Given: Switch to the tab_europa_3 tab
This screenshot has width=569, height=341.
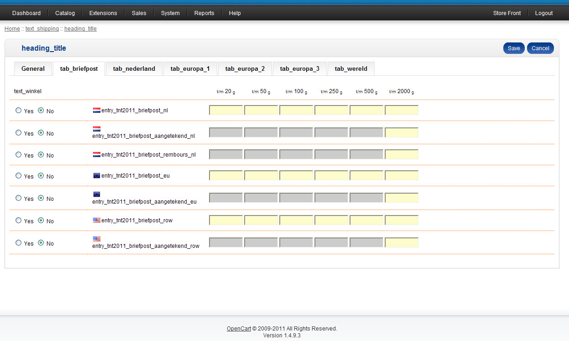Looking at the screenshot, I should point(300,68).
